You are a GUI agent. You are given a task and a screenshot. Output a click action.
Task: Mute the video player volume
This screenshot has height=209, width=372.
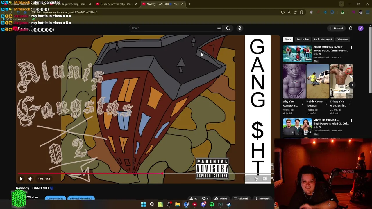point(30,179)
